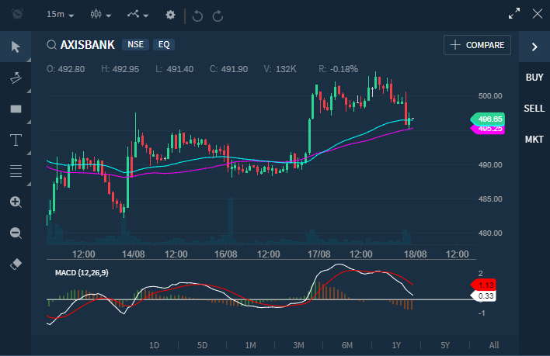
Task: Zoom out of the chart
Action: pyautogui.click(x=16, y=233)
